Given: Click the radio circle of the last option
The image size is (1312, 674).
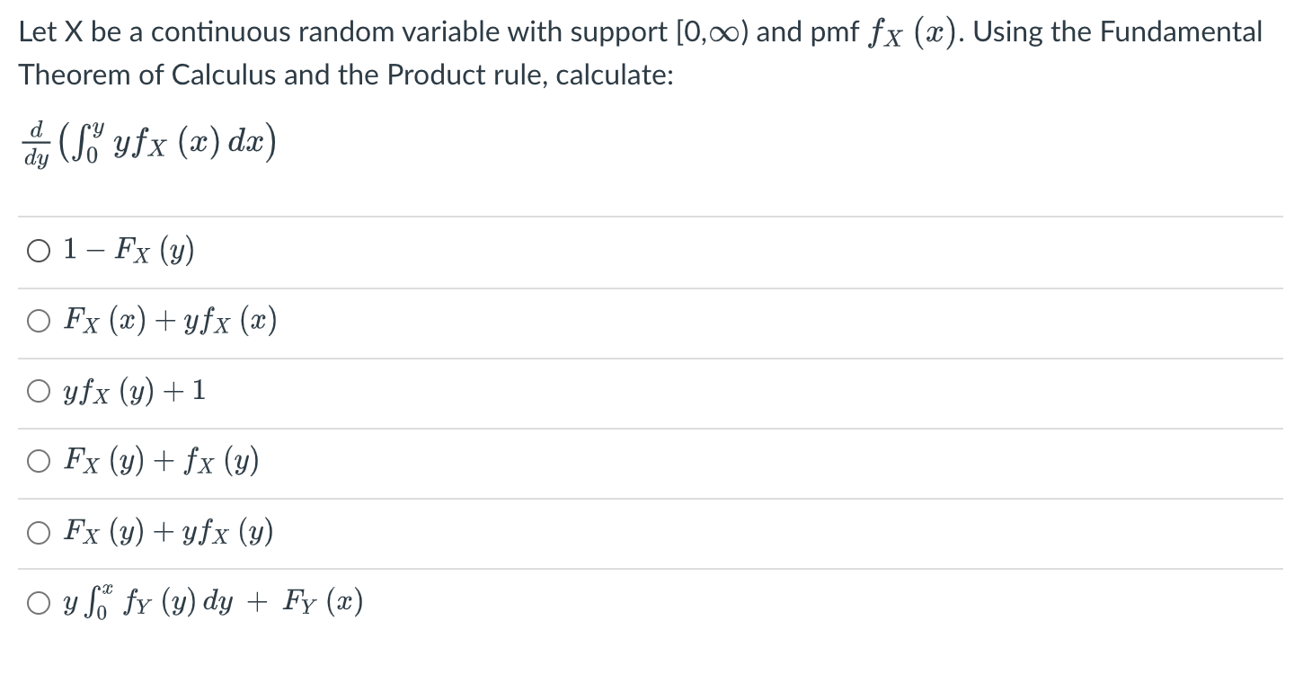Looking at the screenshot, I should tap(38, 601).
